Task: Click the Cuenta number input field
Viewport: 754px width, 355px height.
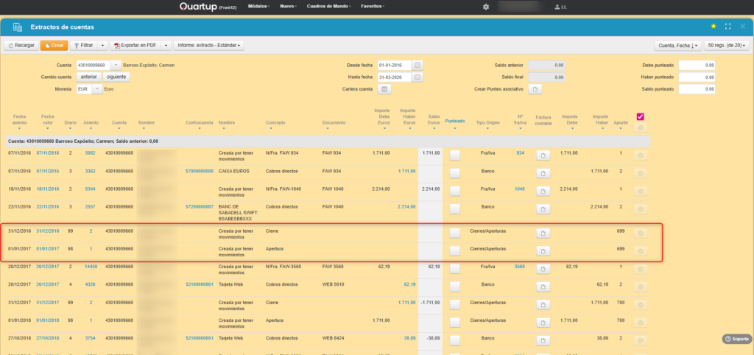Action: click(x=93, y=65)
